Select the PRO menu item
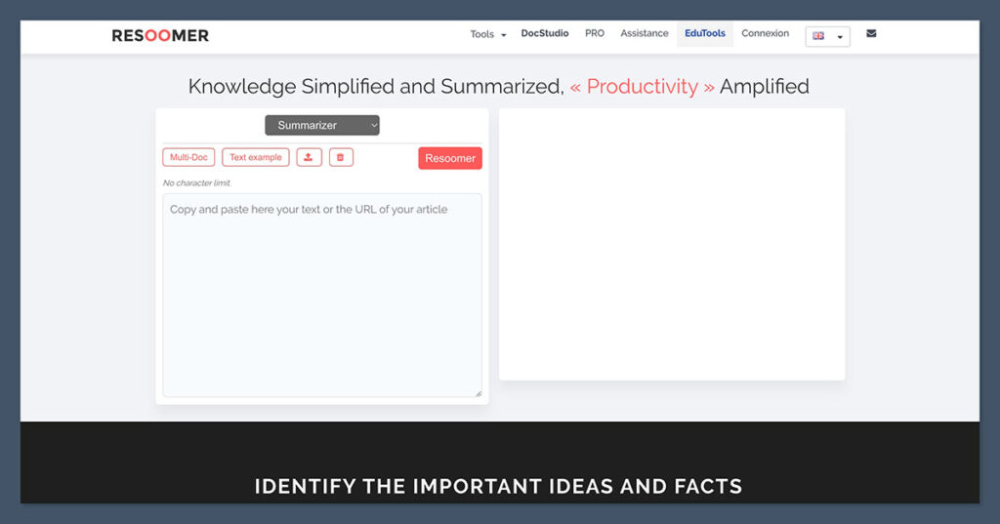 pos(595,33)
